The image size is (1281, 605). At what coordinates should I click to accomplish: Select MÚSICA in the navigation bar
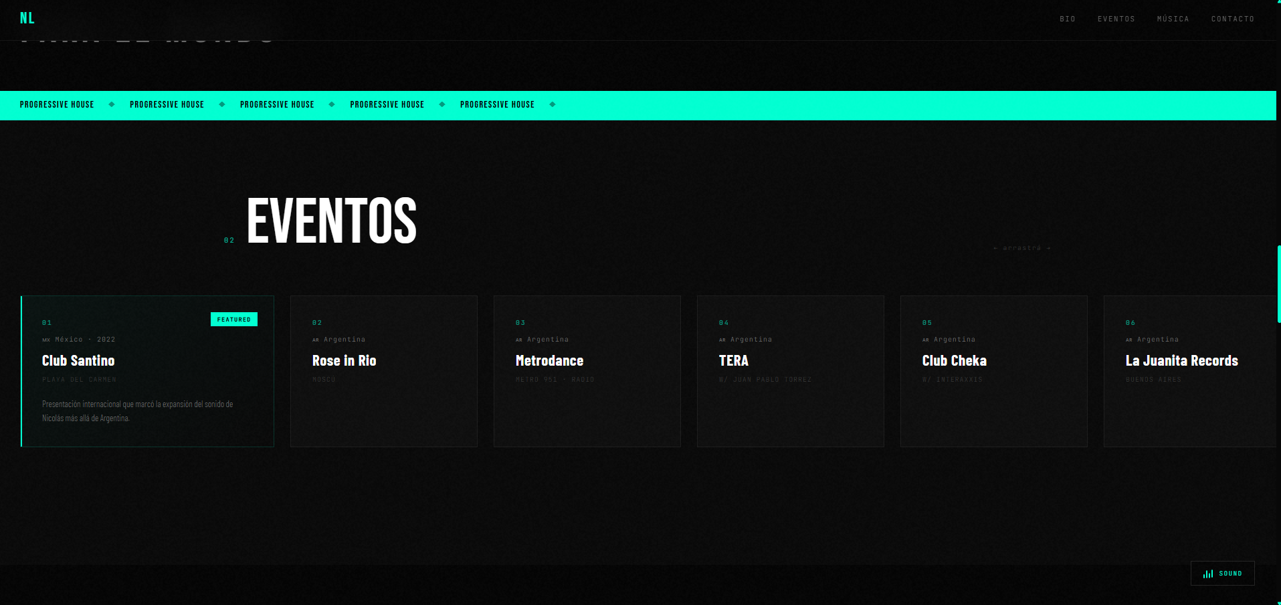(1173, 19)
